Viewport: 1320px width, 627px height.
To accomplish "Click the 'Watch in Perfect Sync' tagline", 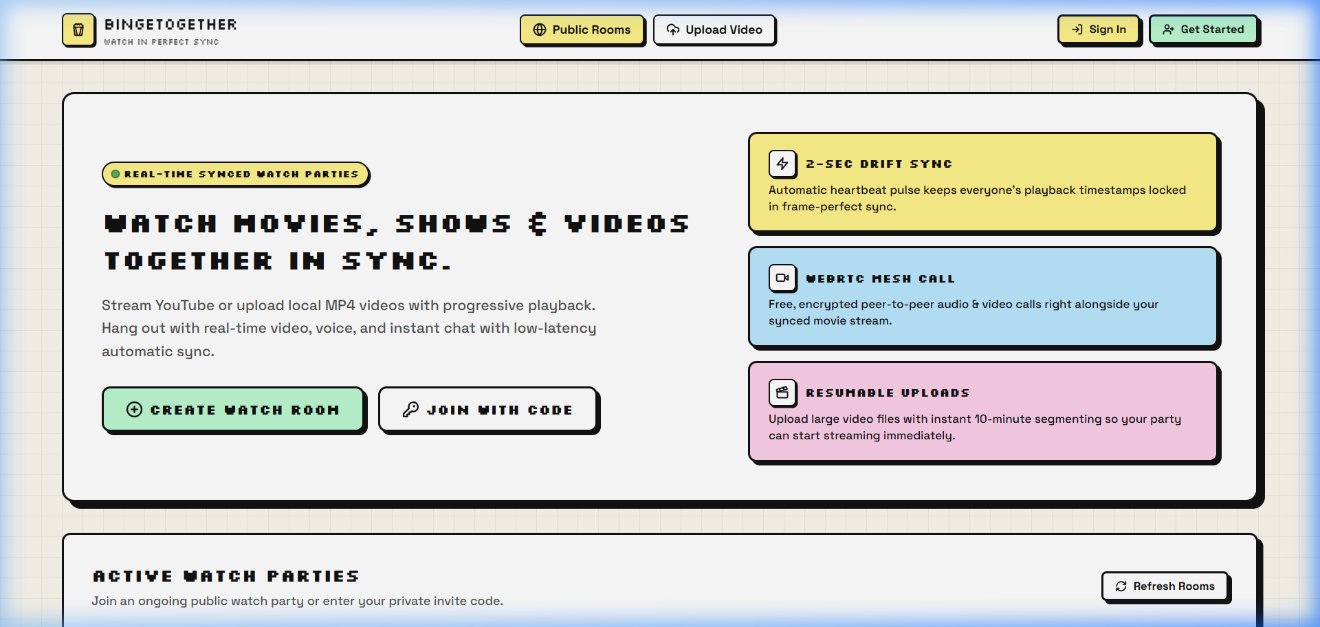I will pyautogui.click(x=162, y=42).
